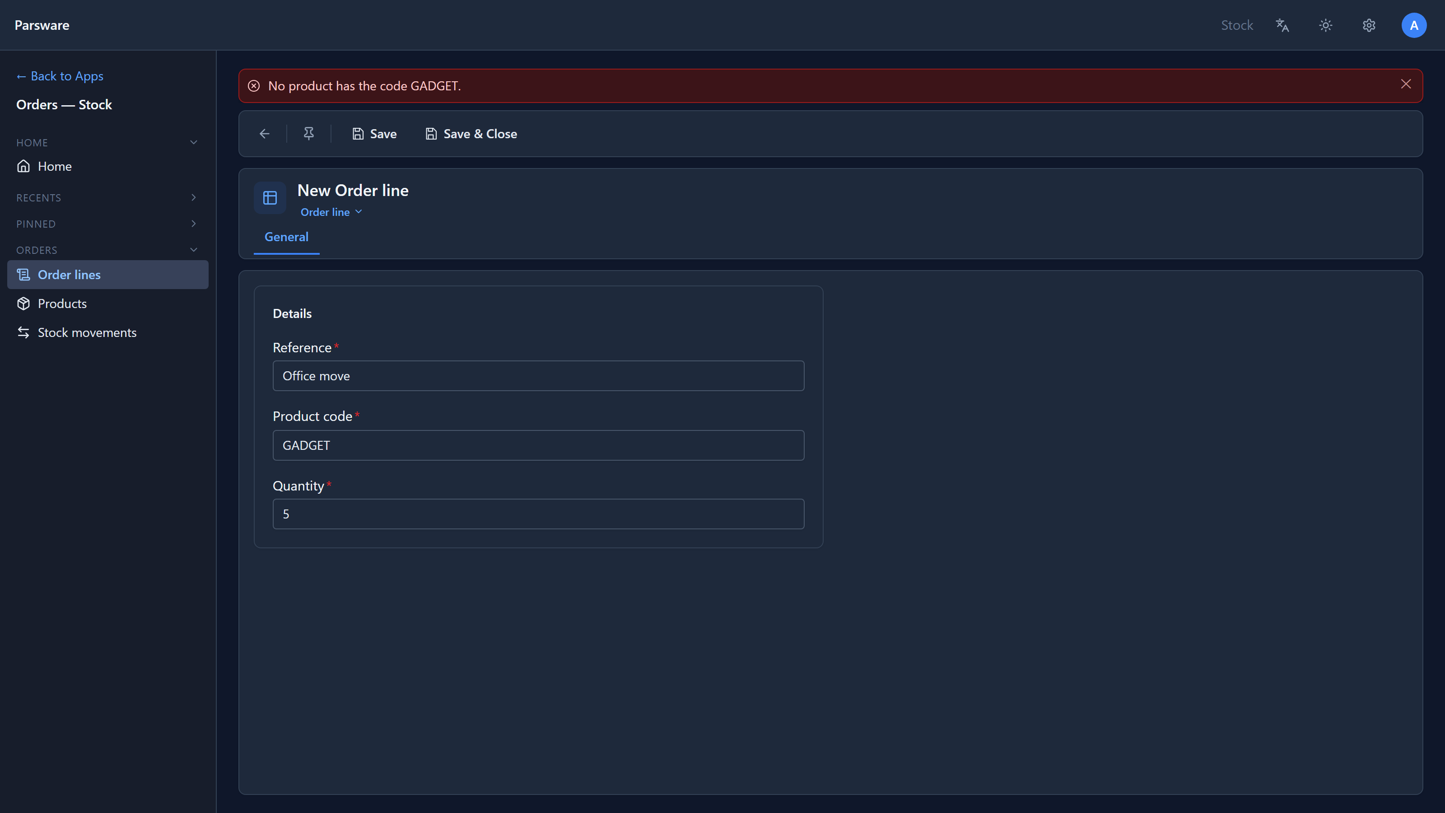Toggle light theme sun icon

(1325, 25)
